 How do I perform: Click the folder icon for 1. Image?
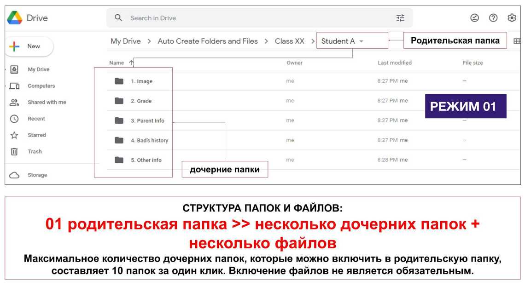(119, 81)
